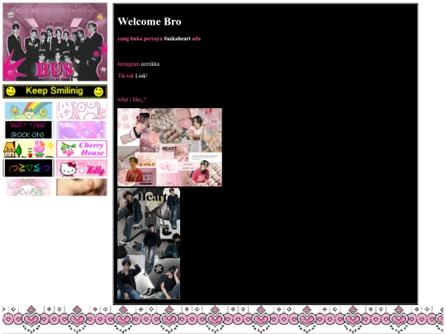Screen dimensions: 446x334
Task: Click the yang buka percaya text
Action: pos(140,39)
